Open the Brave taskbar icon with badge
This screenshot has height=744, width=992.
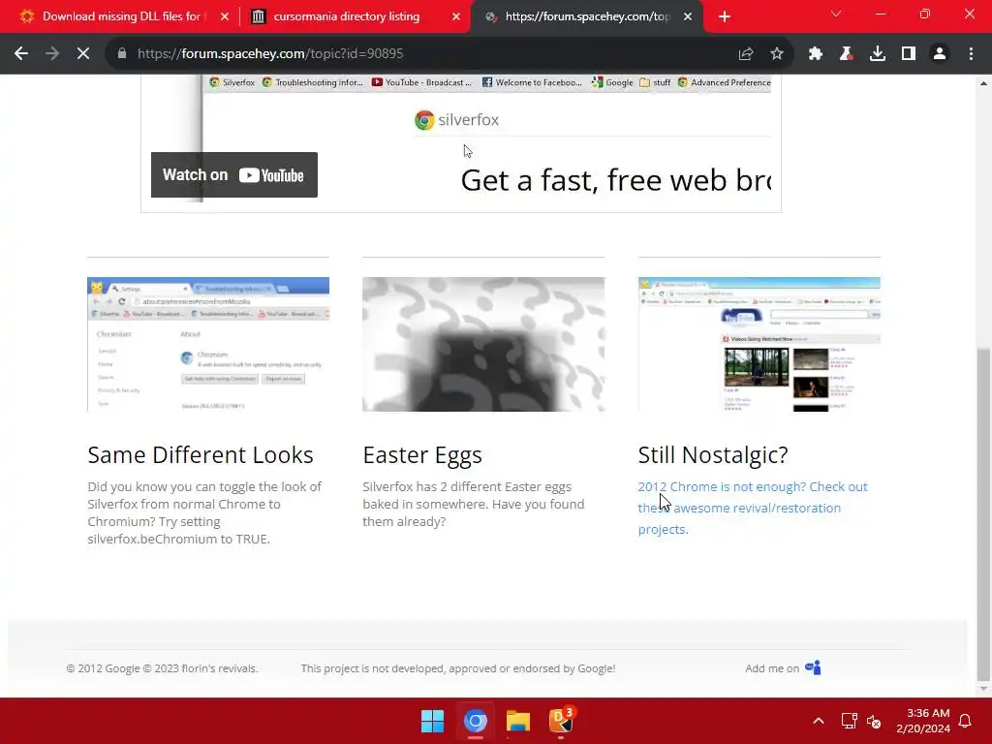point(561,721)
